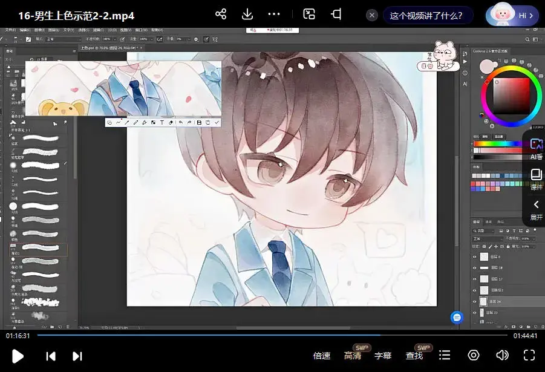Viewport: 545px width, 372px height.
Task: Open the 高清 quality selector
Action: (x=353, y=356)
